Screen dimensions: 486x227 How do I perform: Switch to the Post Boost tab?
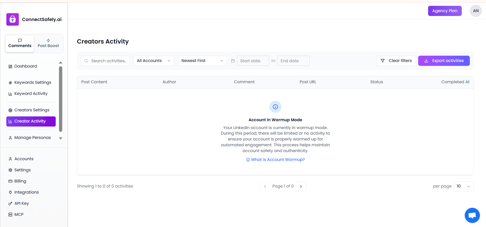(48, 44)
